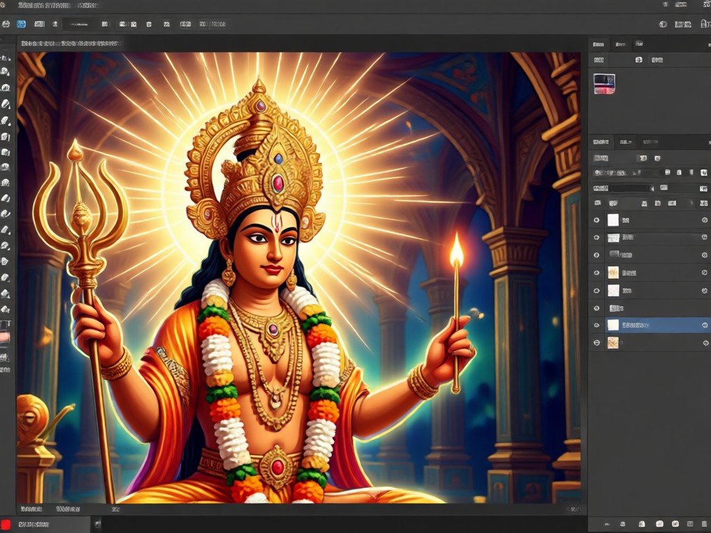
Task: Click the first icon at the options bar's left end
Action: click(x=6, y=24)
